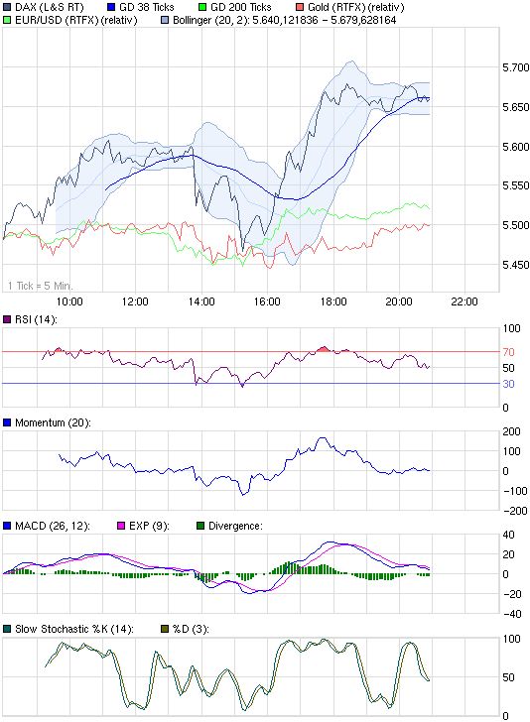Click the magenta EXP (9) legend swatch
The width and height of the screenshot is (530, 722).
tap(121, 526)
